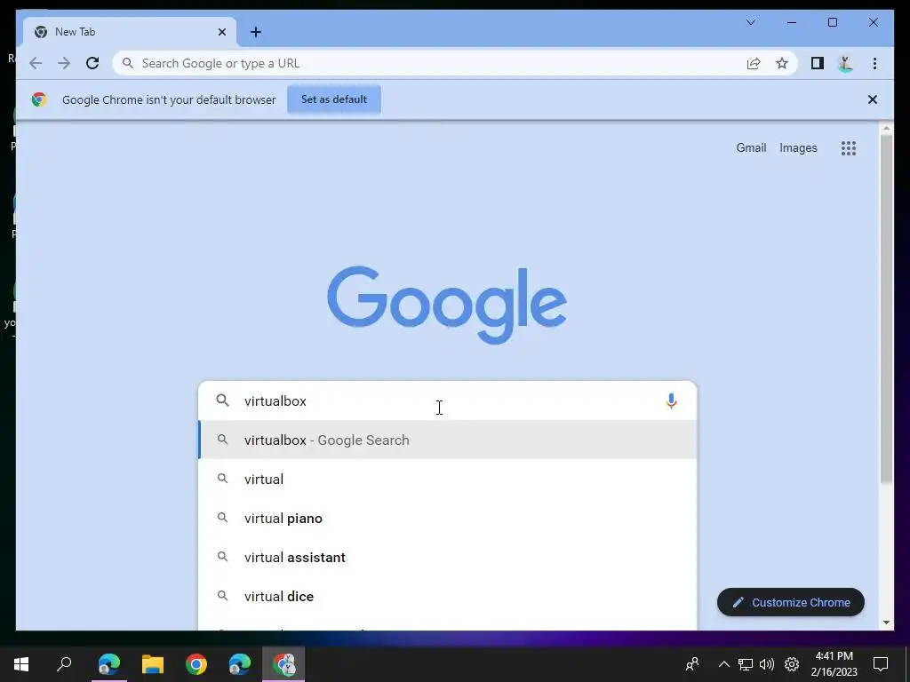The height and width of the screenshot is (682, 910).
Task: Open the volume speaker tray icon
Action: 767,664
